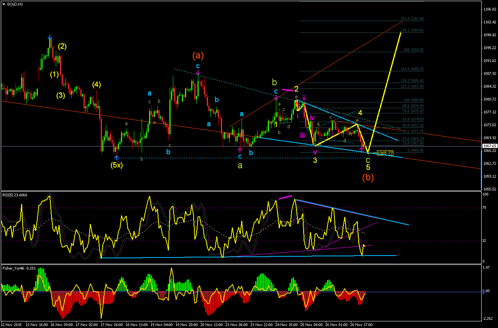Select the yellow (5x) wave label
The image size is (498, 328).
pos(116,165)
